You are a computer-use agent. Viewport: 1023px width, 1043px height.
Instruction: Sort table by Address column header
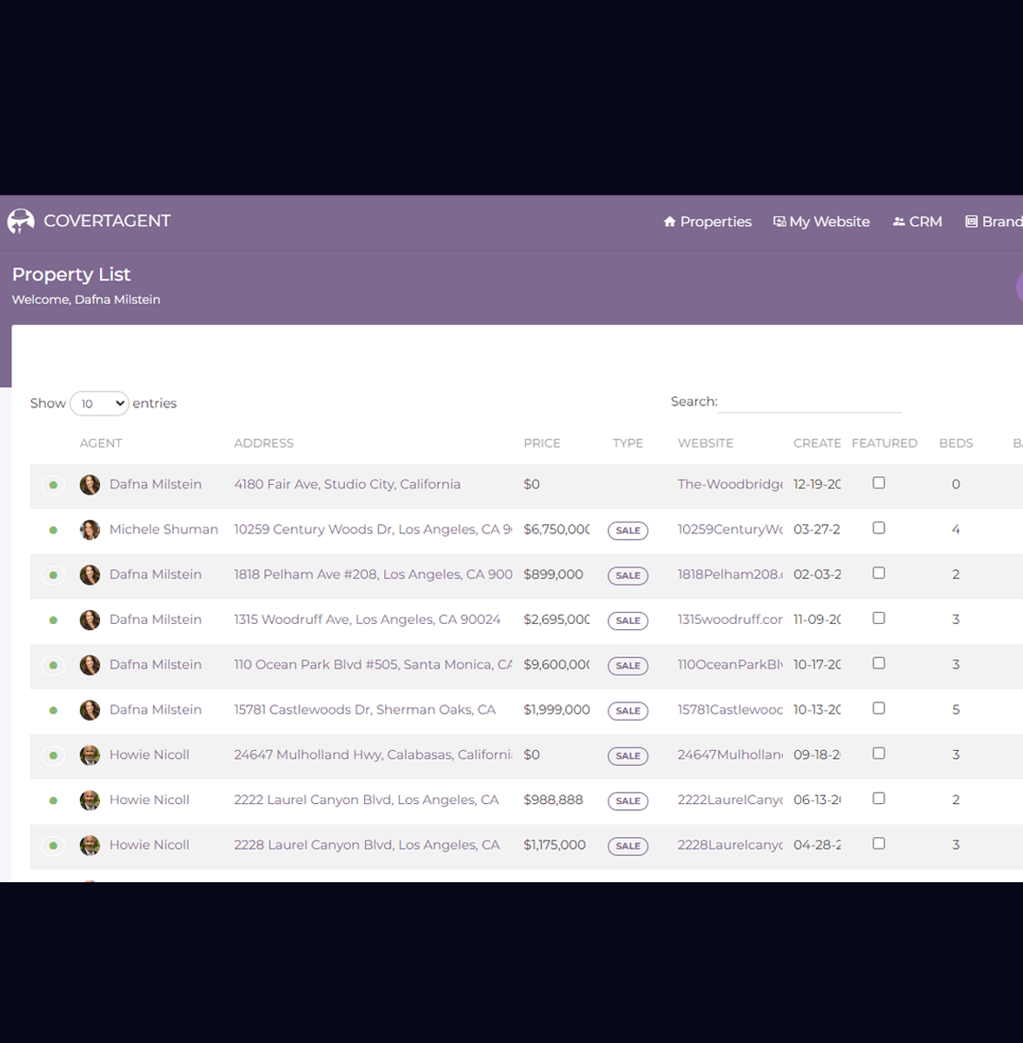(x=263, y=443)
